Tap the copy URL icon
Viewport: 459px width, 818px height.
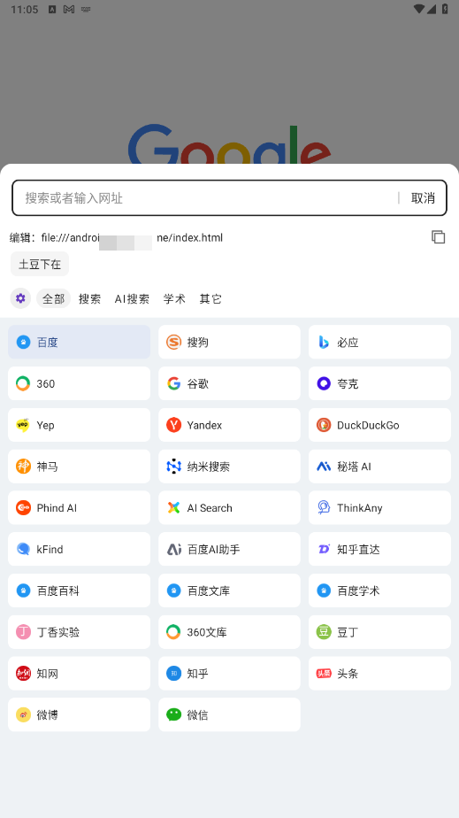point(438,237)
